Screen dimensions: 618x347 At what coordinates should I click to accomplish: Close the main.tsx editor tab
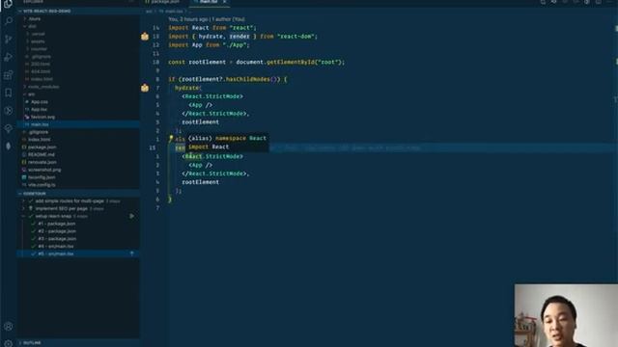click(x=225, y=2)
